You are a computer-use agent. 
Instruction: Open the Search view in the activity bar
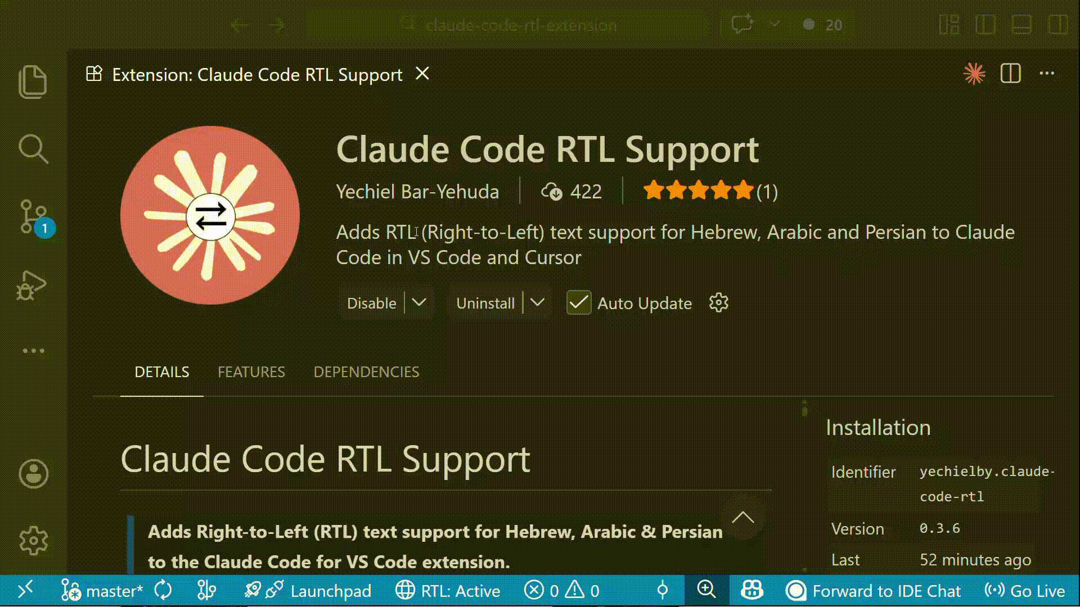pyautogui.click(x=33, y=149)
